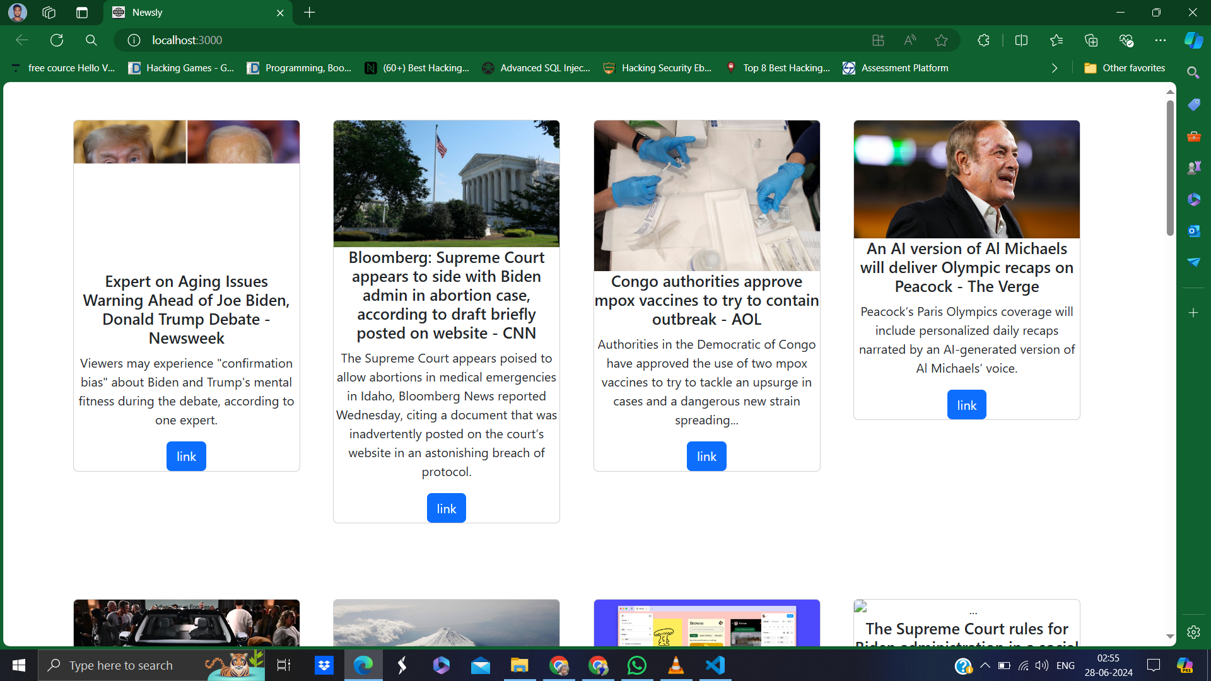Screen dimensions: 1211x681
Task: Open the Windows Start menu
Action: (19, 665)
